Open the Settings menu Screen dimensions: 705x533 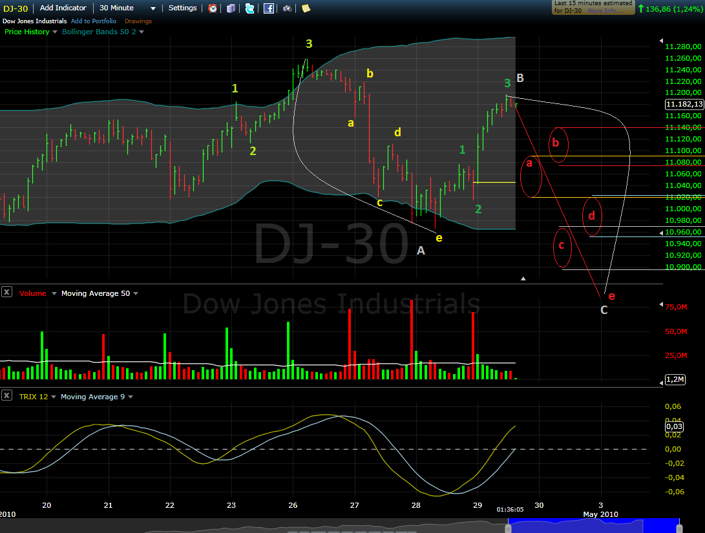pyautogui.click(x=182, y=8)
